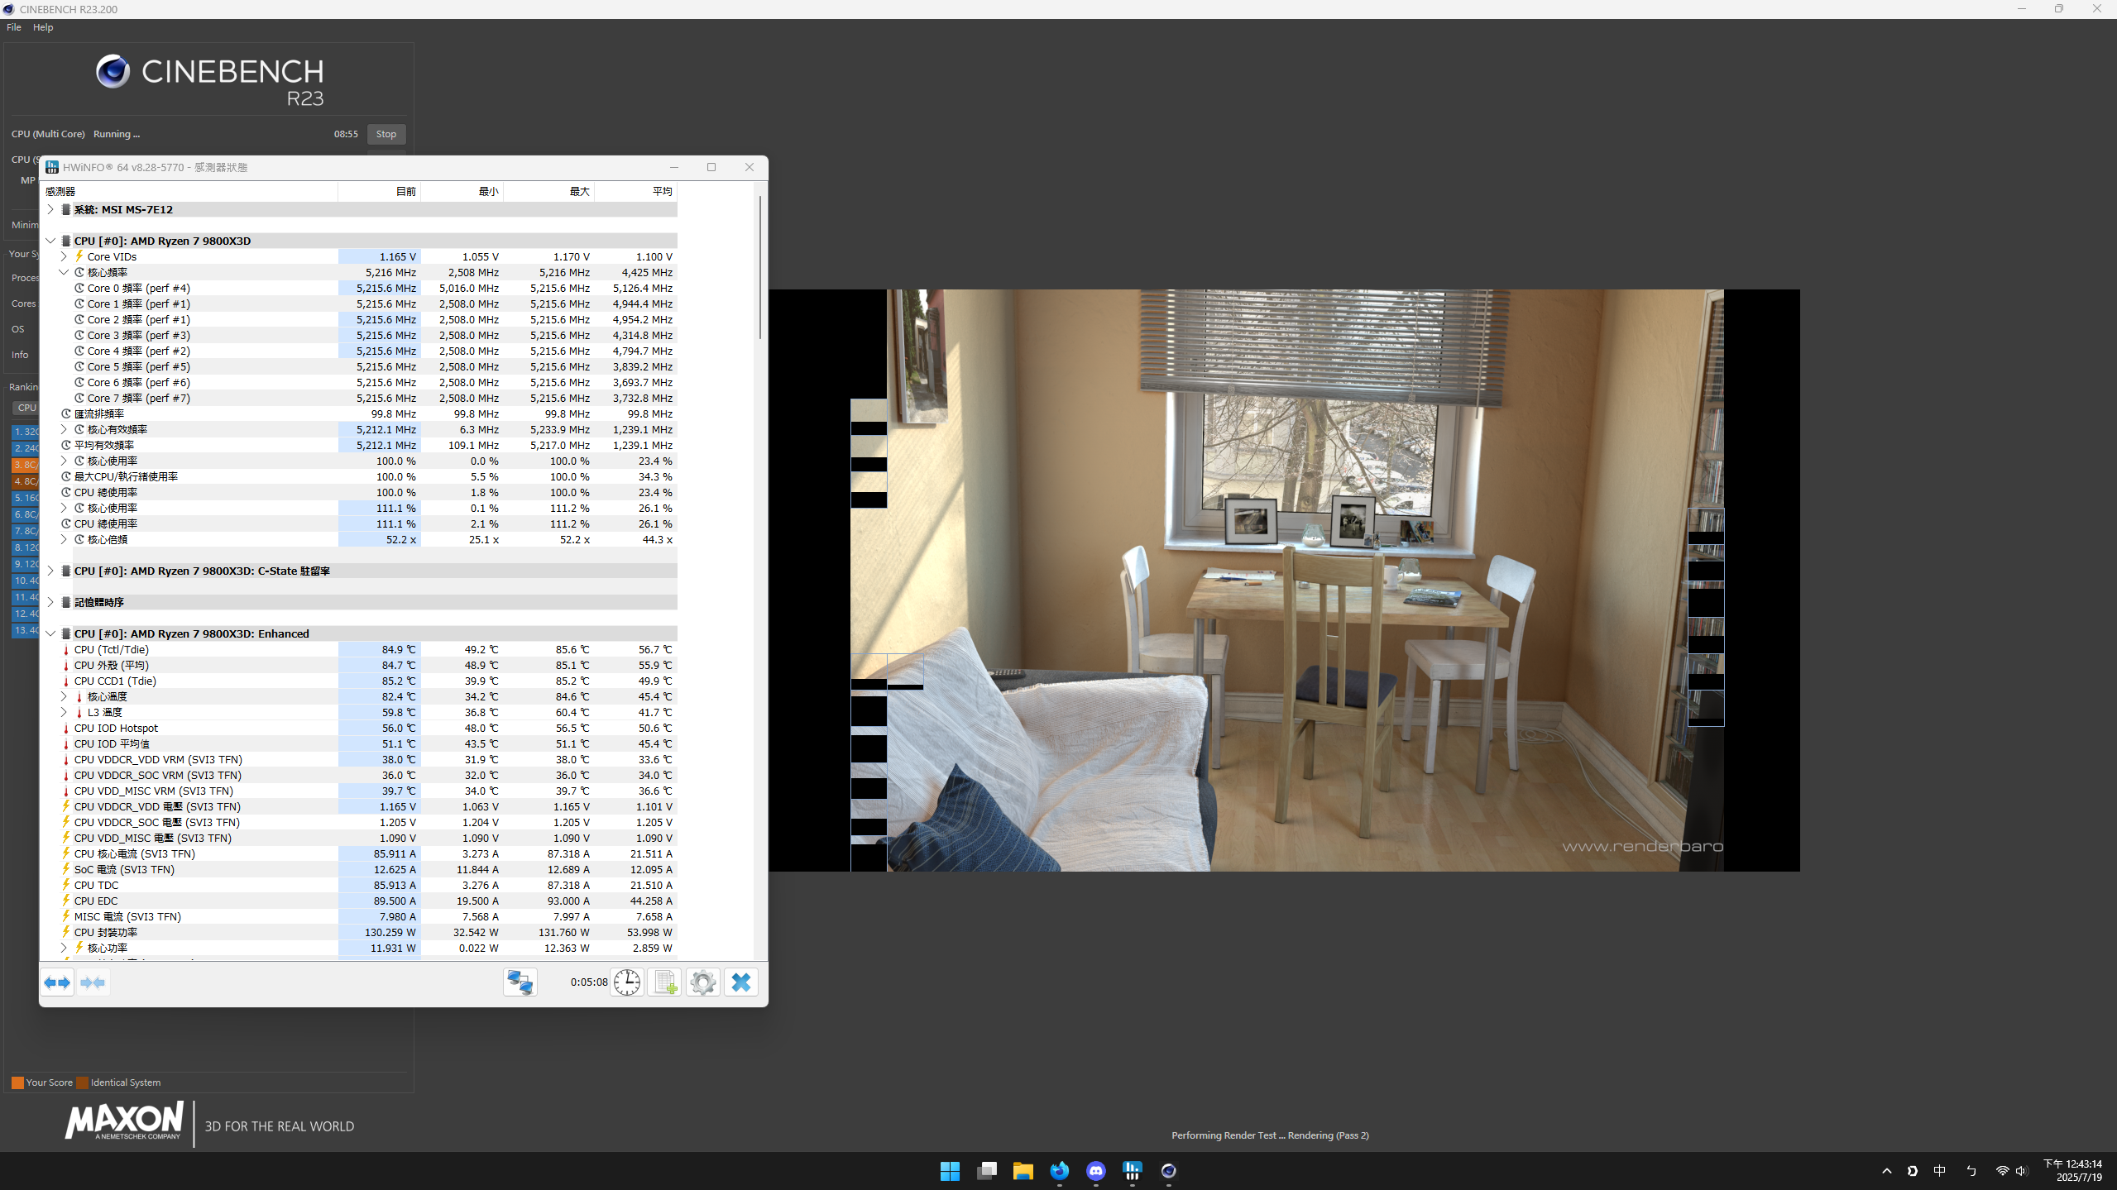The width and height of the screenshot is (2117, 1190).
Task: Click the HWiNFO expand layout arrows icon
Action: tap(58, 982)
